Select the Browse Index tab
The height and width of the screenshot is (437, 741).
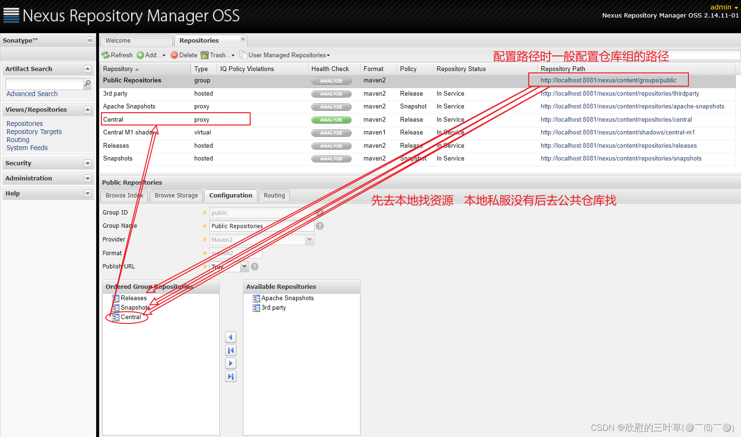coord(124,196)
